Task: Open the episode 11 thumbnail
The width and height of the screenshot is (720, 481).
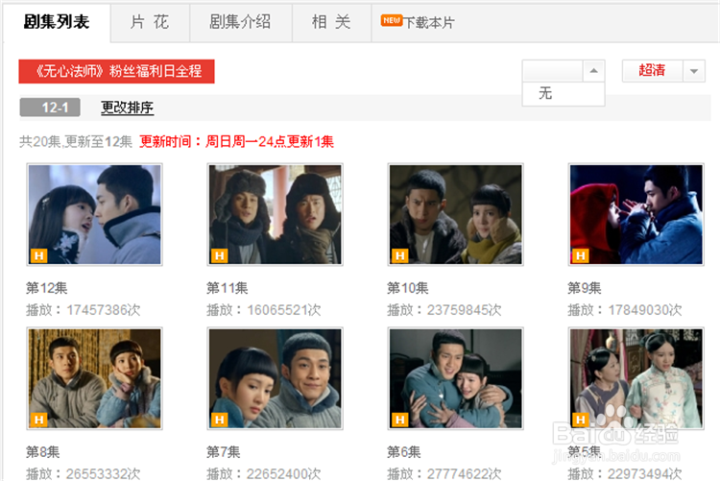Action: 276,214
